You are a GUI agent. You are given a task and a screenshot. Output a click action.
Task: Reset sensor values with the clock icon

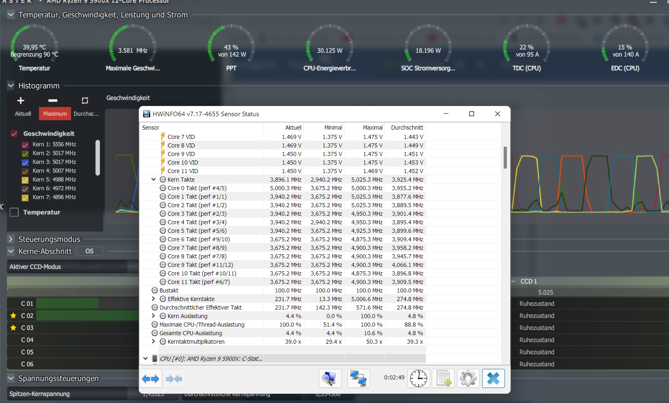(418, 379)
